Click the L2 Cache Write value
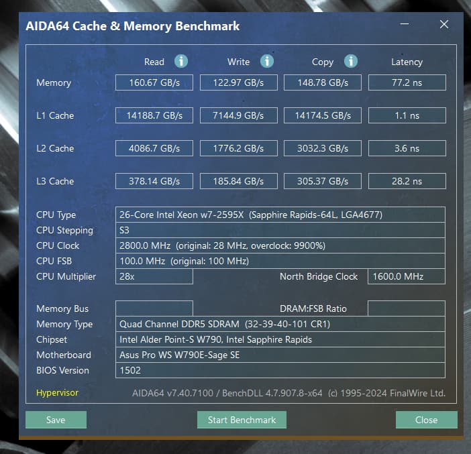The image size is (471, 454). coord(238,148)
